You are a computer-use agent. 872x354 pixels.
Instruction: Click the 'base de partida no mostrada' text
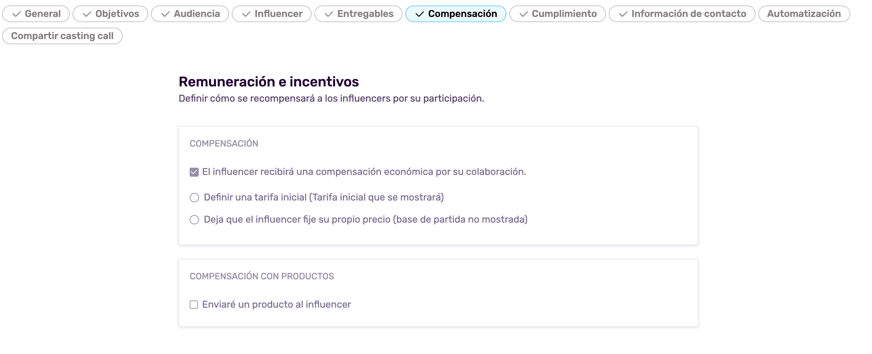coord(460,220)
